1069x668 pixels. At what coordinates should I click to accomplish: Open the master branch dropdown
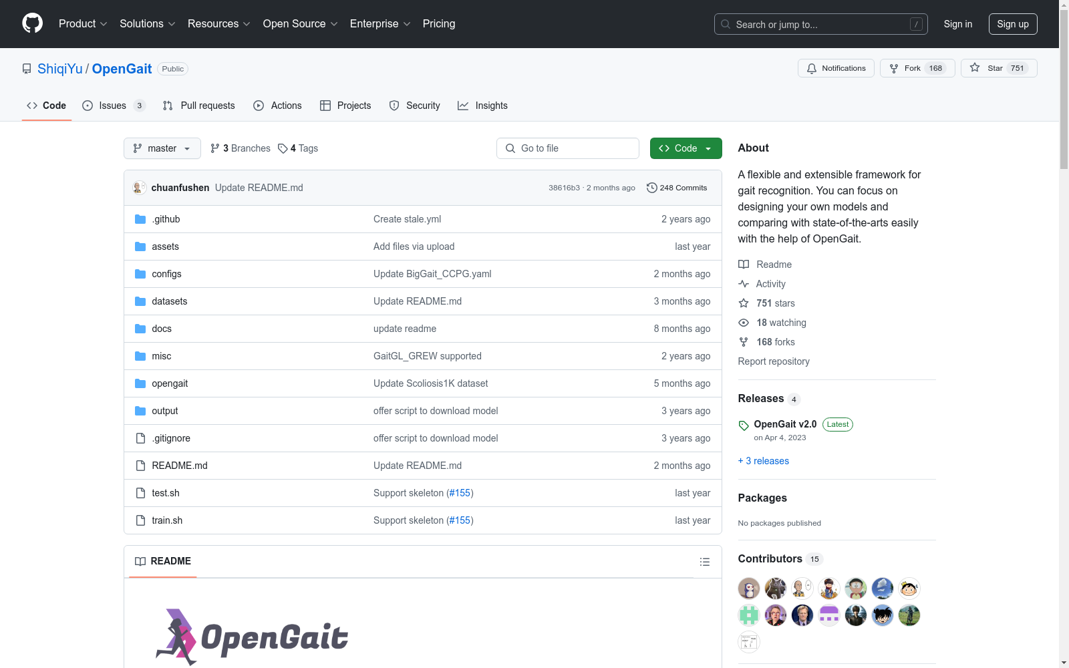pyautogui.click(x=162, y=148)
